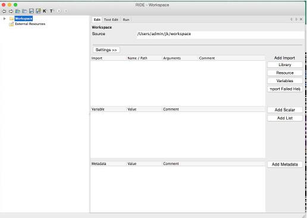
Task: Click the Value header in the Variable table
Action: pos(145,109)
